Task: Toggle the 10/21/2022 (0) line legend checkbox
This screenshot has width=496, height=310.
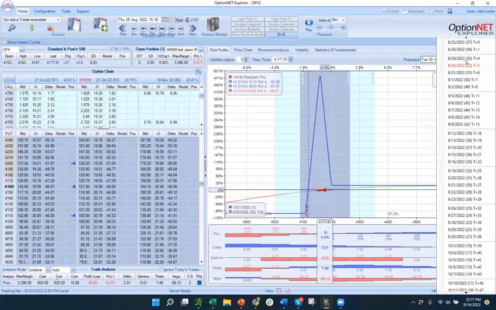Action: pos(230,207)
